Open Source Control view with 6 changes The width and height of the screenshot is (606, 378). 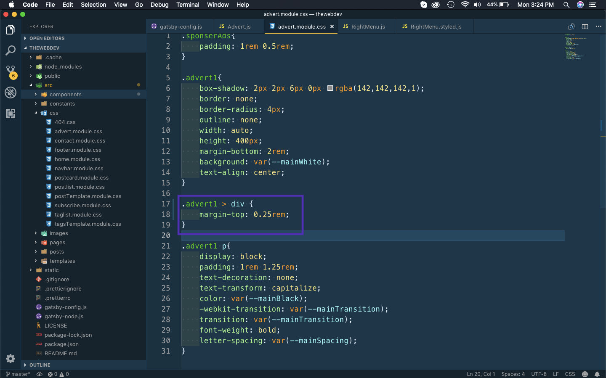(x=11, y=71)
